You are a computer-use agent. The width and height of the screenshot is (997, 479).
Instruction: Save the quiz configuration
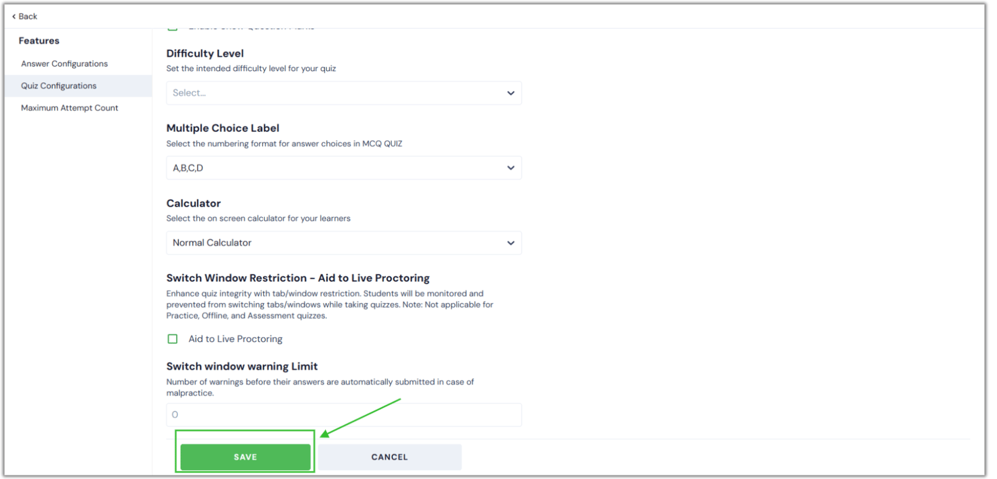245,458
